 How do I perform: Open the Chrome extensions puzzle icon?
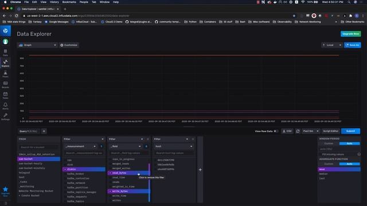[x=350, y=15]
